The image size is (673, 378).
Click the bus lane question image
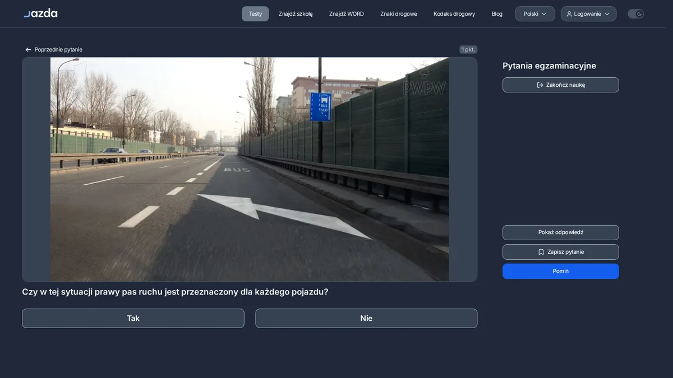250,169
